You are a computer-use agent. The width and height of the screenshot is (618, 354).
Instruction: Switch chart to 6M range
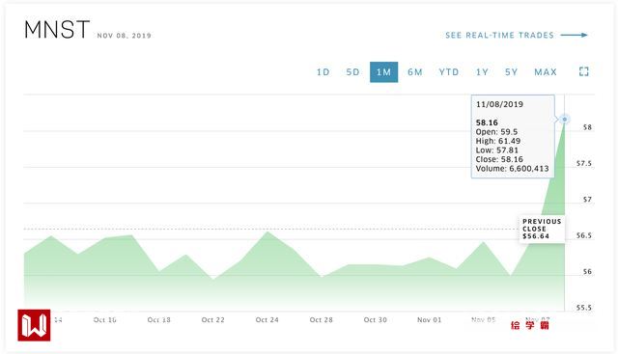click(415, 72)
